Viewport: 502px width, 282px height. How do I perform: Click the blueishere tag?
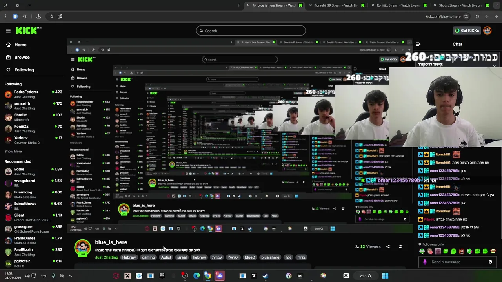click(270, 257)
